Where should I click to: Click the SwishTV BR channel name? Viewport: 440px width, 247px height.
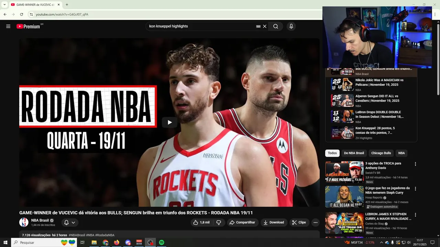pyautogui.click(x=373, y=173)
